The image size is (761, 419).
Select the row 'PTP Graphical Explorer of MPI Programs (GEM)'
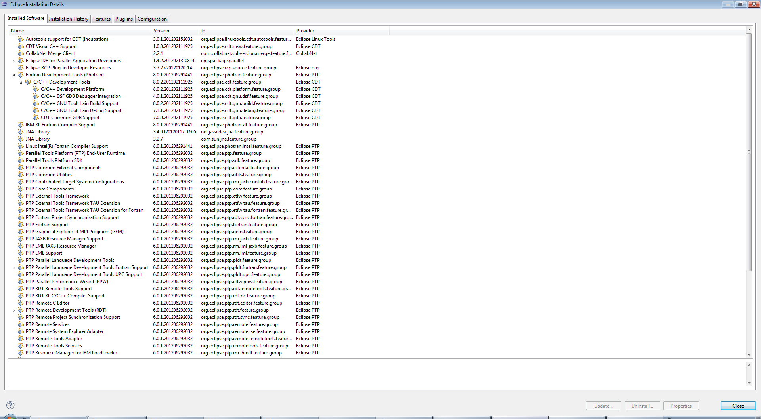click(x=75, y=232)
